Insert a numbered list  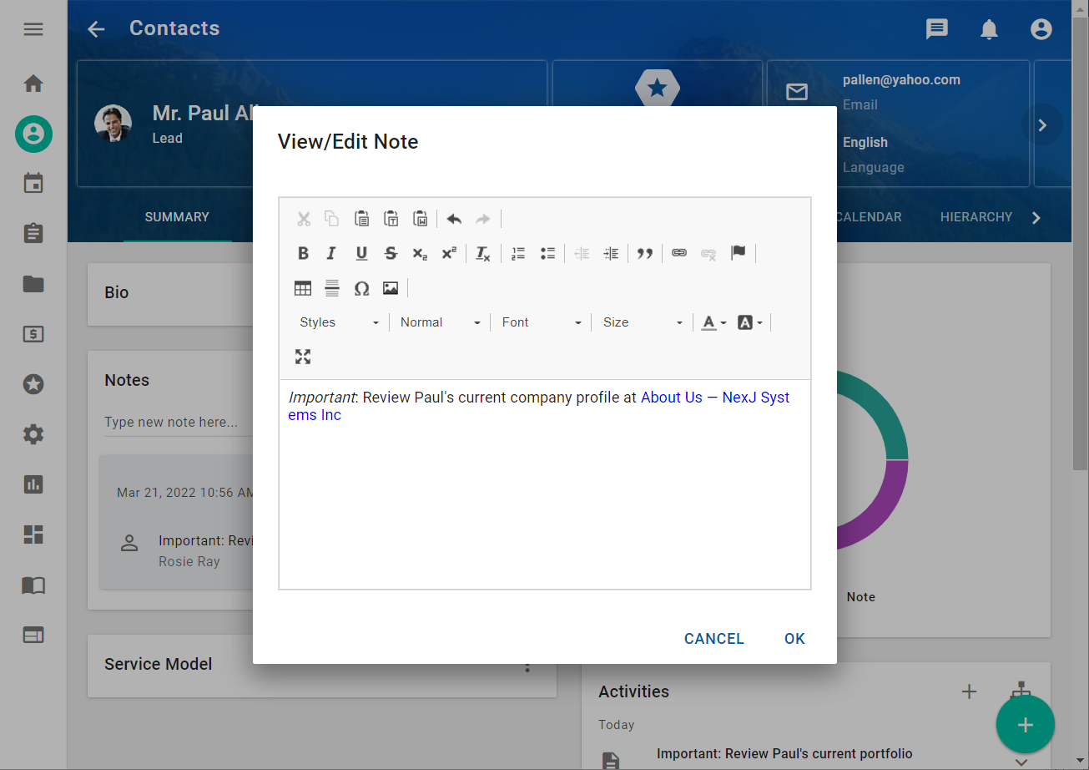pos(518,254)
